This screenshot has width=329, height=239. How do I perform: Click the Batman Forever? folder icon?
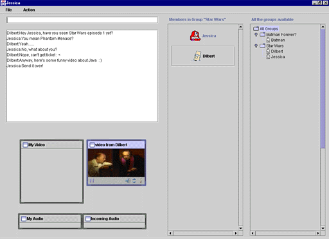(262, 35)
